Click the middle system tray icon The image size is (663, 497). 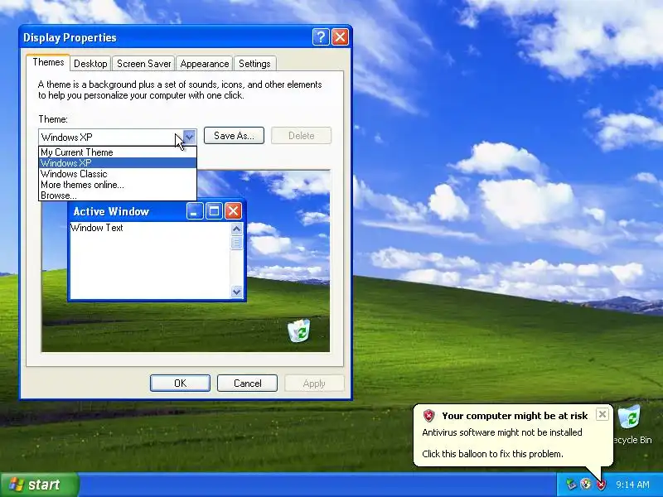click(586, 485)
